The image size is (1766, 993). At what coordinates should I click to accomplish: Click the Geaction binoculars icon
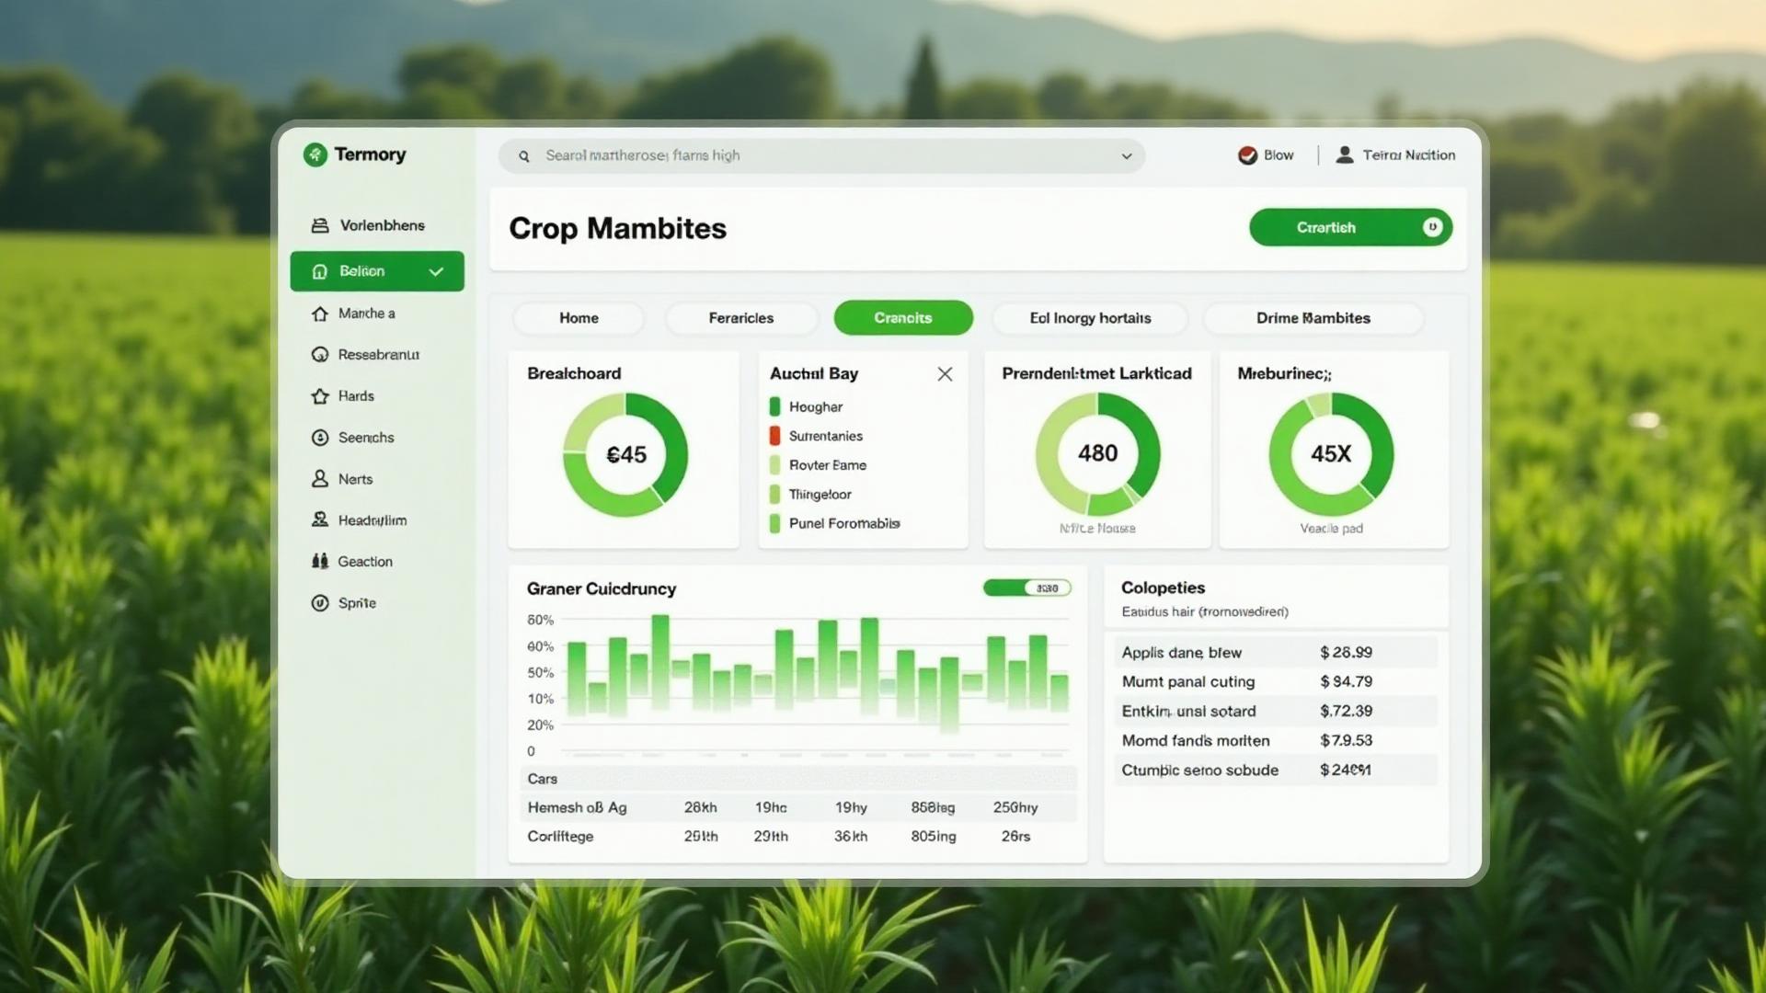320,562
